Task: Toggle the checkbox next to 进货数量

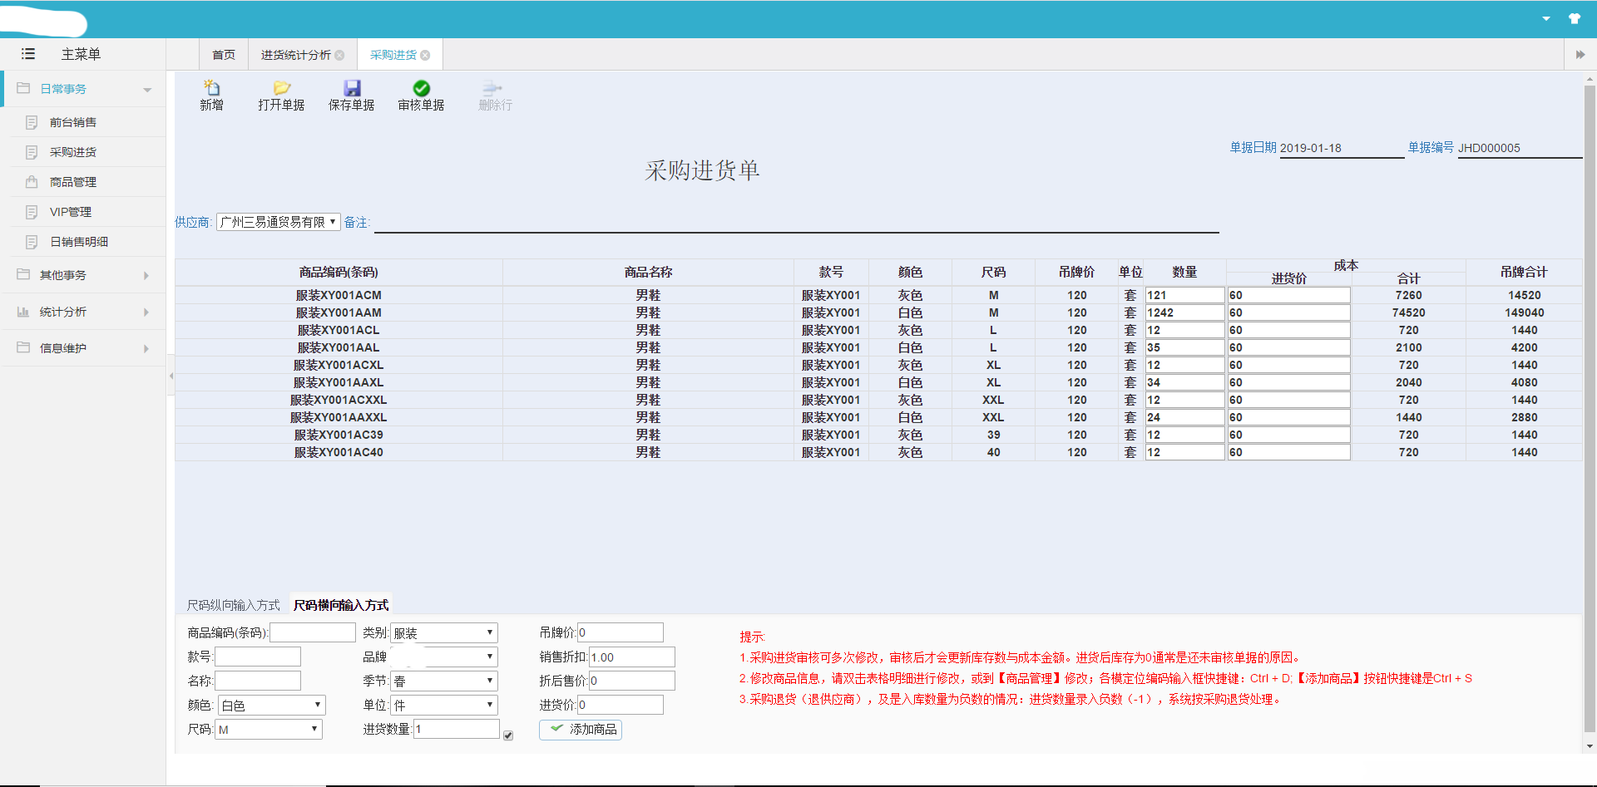Action: pyautogui.click(x=508, y=735)
